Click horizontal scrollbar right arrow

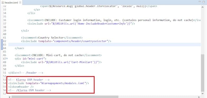tap(199, 97)
